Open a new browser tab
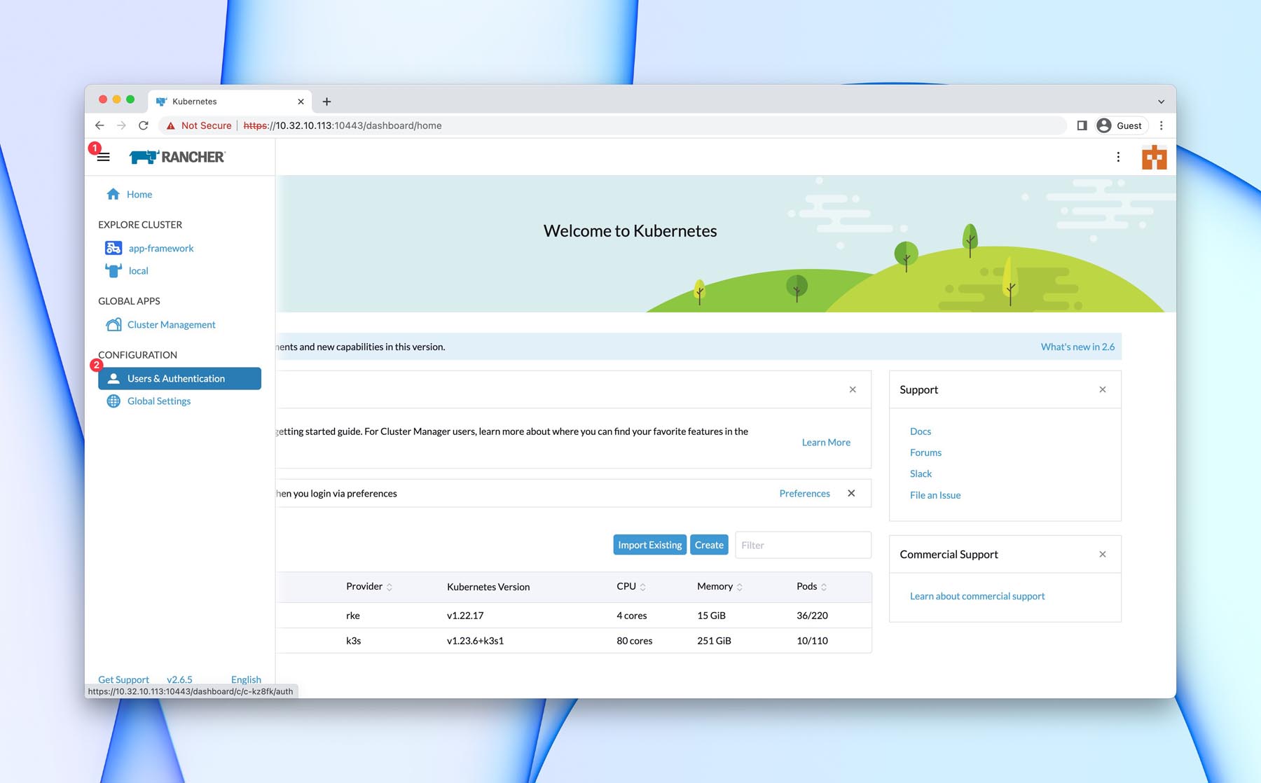1261x783 pixels. tap(326, 102)
